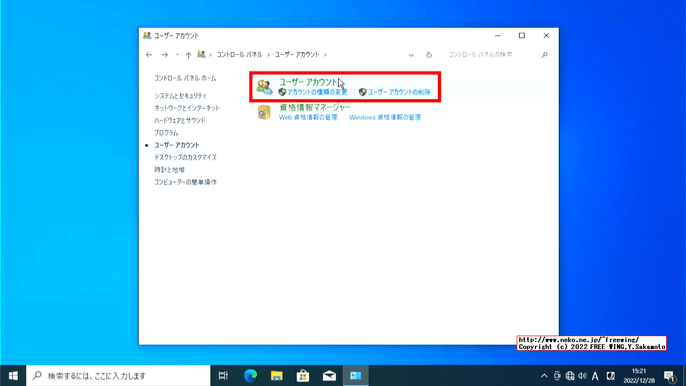Open the Mail app from the taskbar
Screen dimensions: 686x386
click(x=329, y=375)
